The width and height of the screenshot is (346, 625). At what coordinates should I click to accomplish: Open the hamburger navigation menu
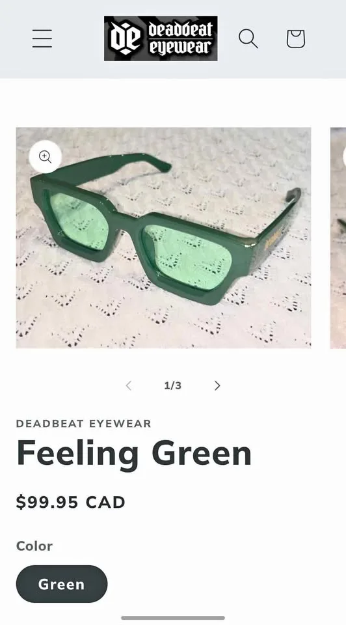point(42,38)
